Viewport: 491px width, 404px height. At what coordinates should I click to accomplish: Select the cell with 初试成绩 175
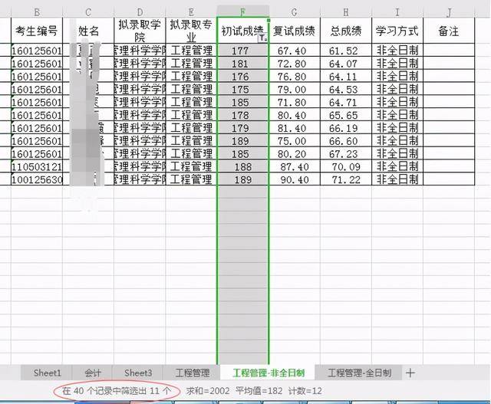(242, 89)
